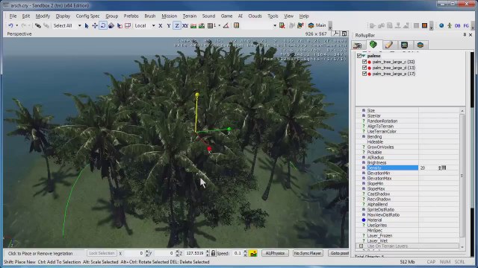Collapse the Use On Terrain Layers section

click(361, 246)
